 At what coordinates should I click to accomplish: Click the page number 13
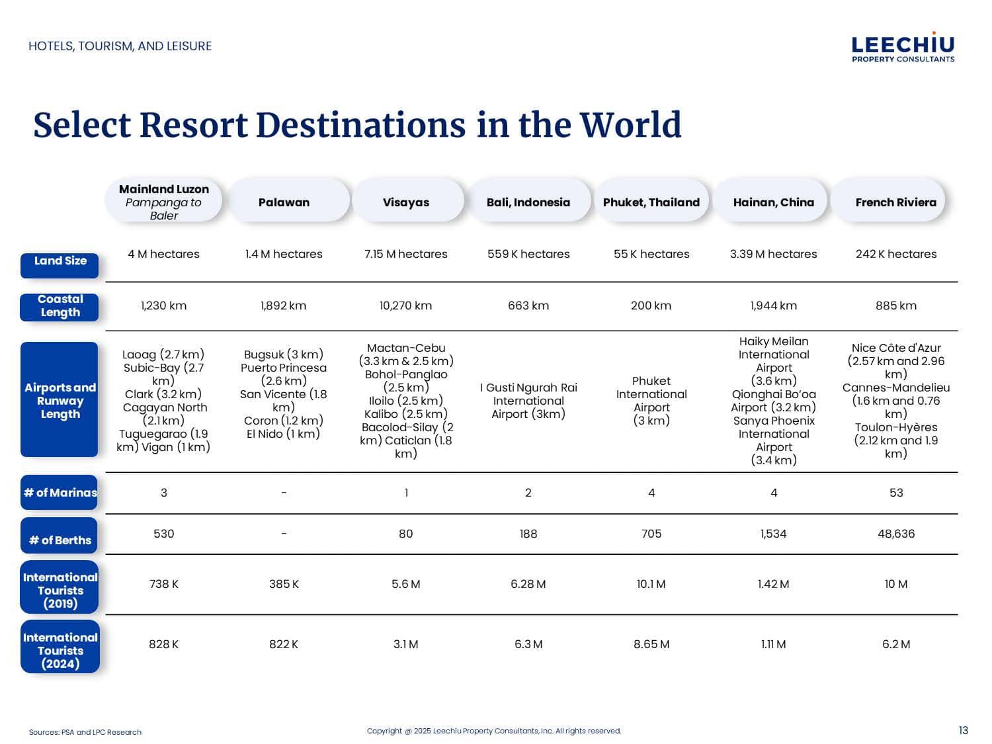tap(963, 730)
